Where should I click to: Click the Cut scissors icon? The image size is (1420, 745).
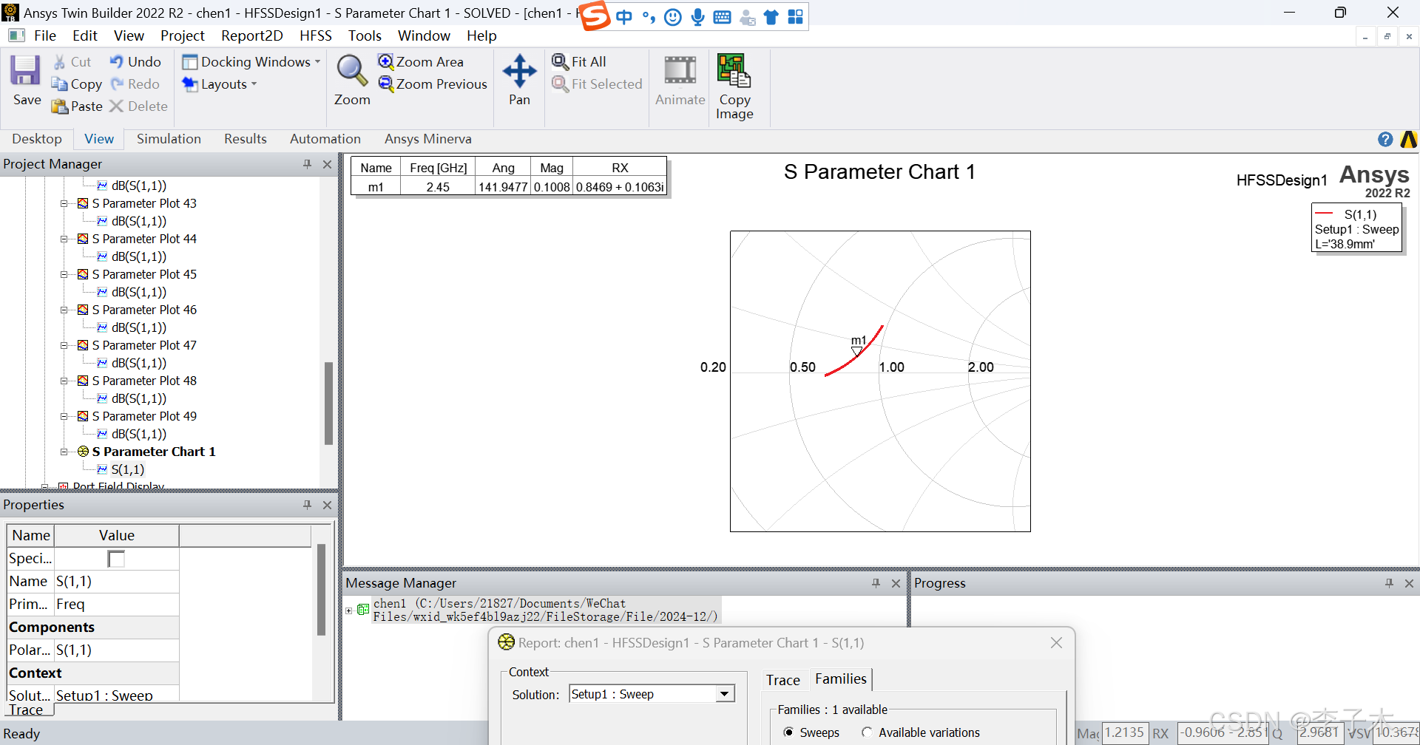(59, 62)
